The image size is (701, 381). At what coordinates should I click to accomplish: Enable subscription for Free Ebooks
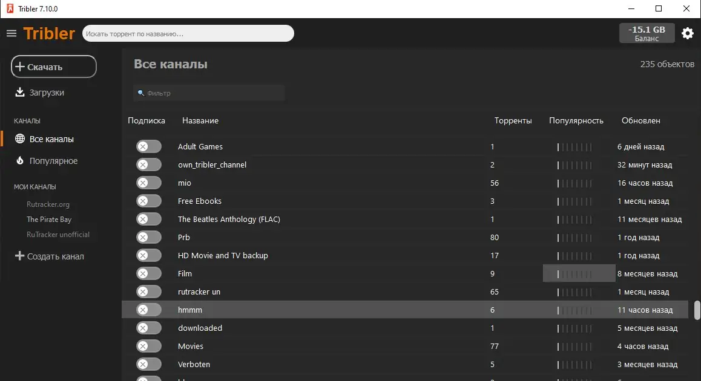(149, 201)
